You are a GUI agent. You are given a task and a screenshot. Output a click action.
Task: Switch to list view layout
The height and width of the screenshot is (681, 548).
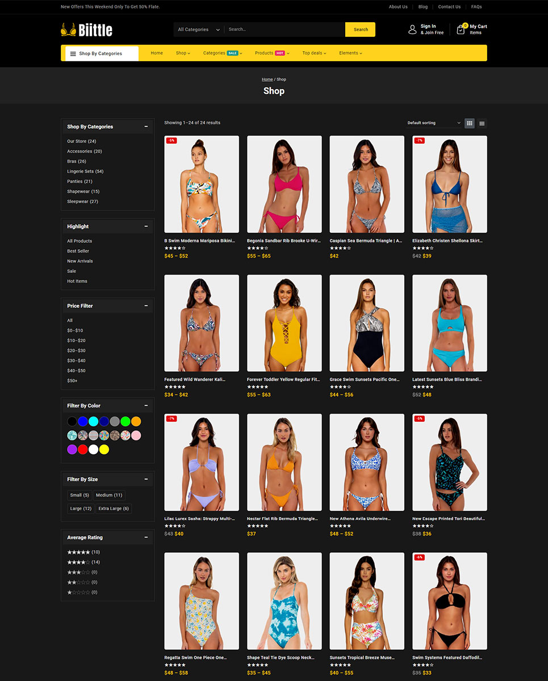(482, 123)
